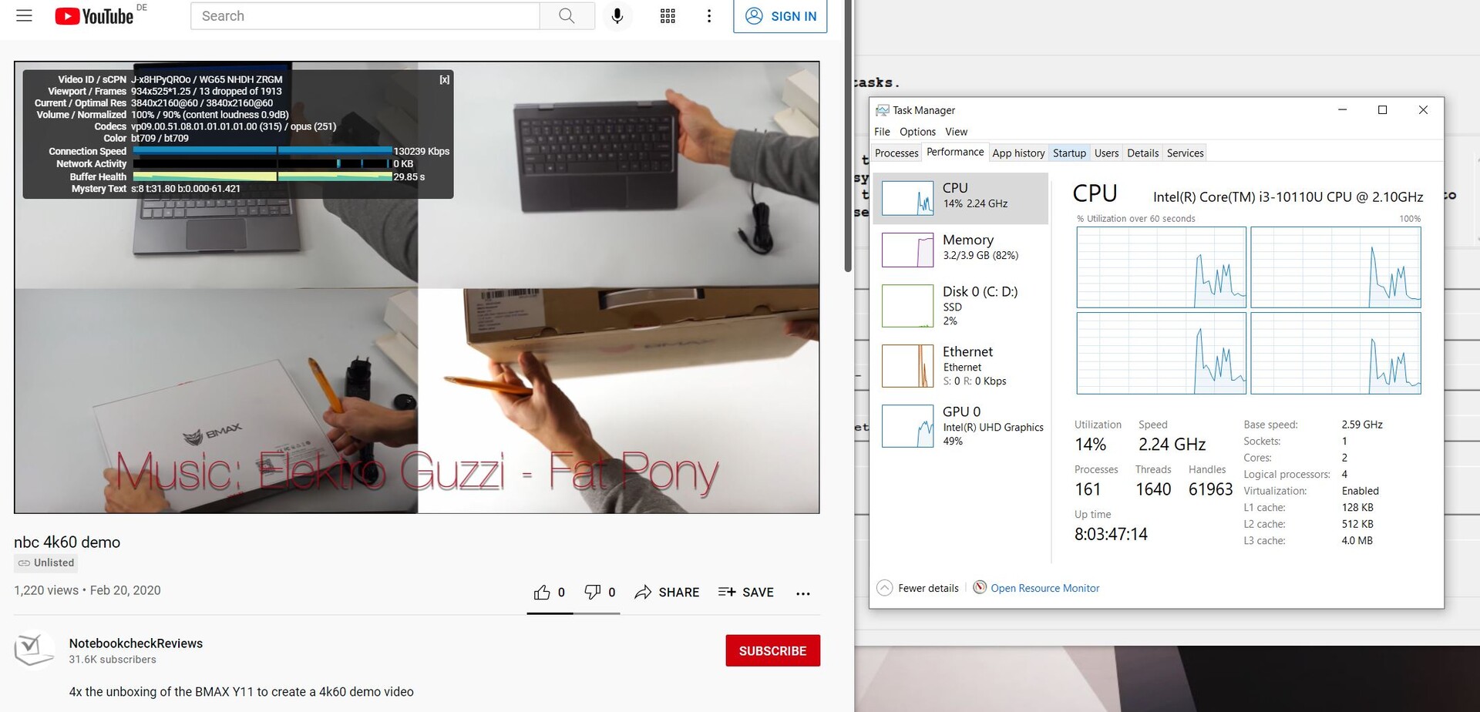Screen dimensions: 1480x712
Task: Click the '31.6K subscribers' text
Action: tap(113, 660)
